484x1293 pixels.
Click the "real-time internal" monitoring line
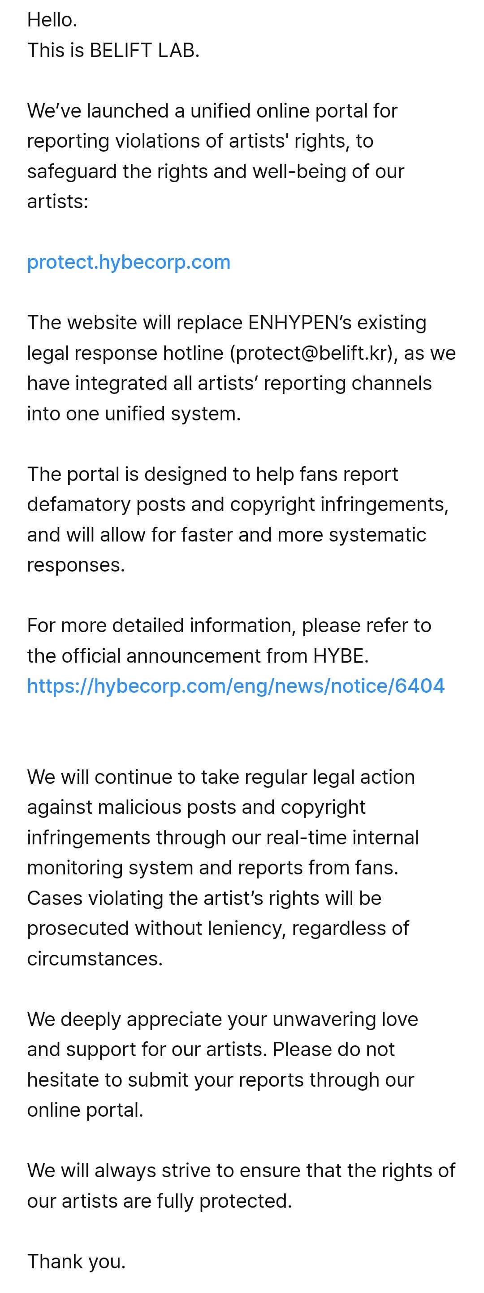click(223, 837)
